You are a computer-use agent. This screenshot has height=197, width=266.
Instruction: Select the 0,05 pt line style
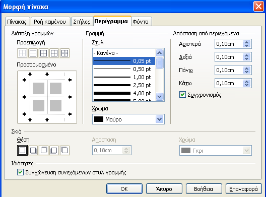[124, 61]
